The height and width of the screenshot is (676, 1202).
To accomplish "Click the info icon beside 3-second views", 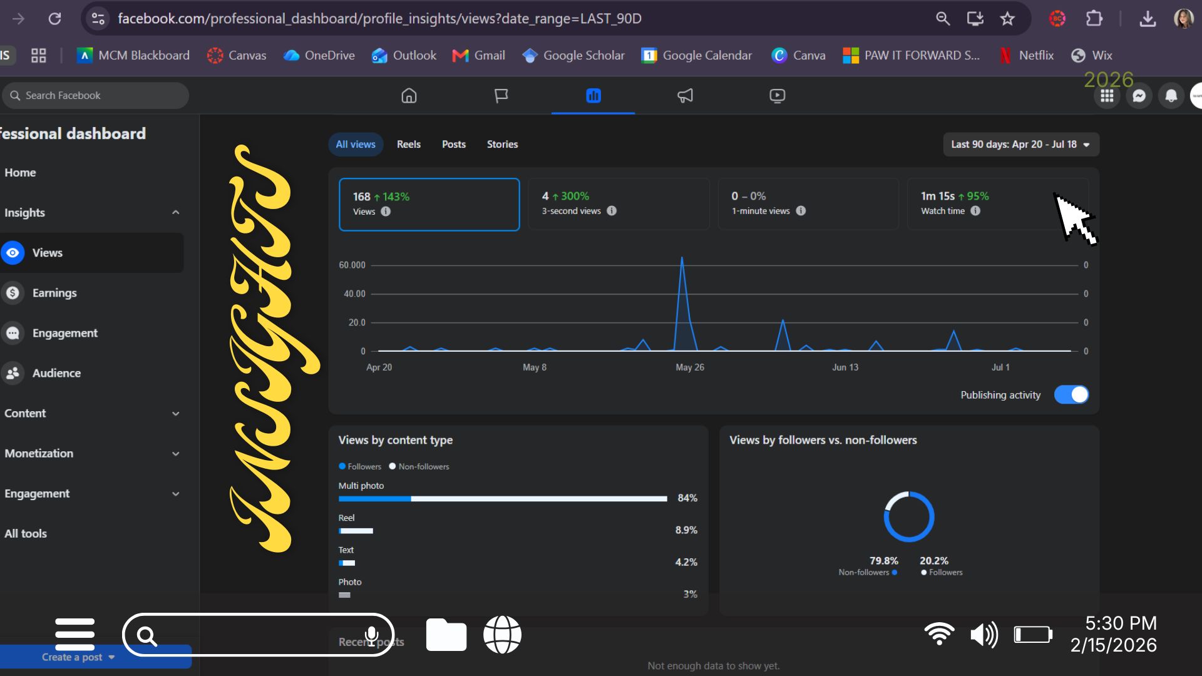I will [612, 211].
